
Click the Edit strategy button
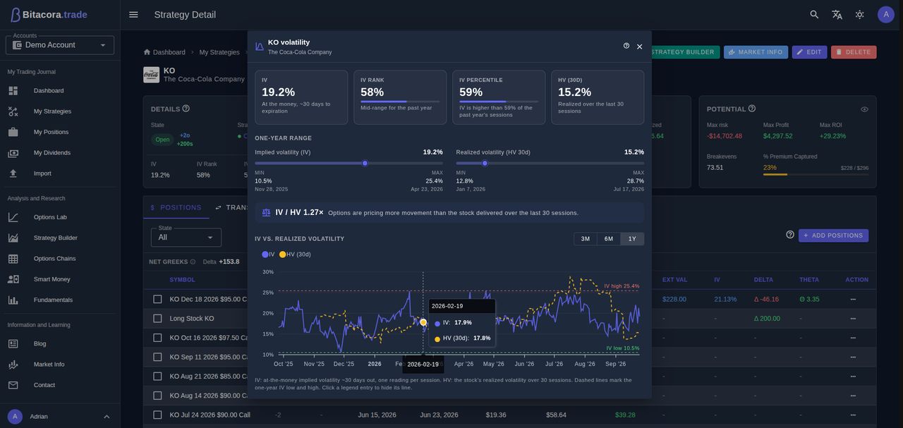click(x=809, y=52)
